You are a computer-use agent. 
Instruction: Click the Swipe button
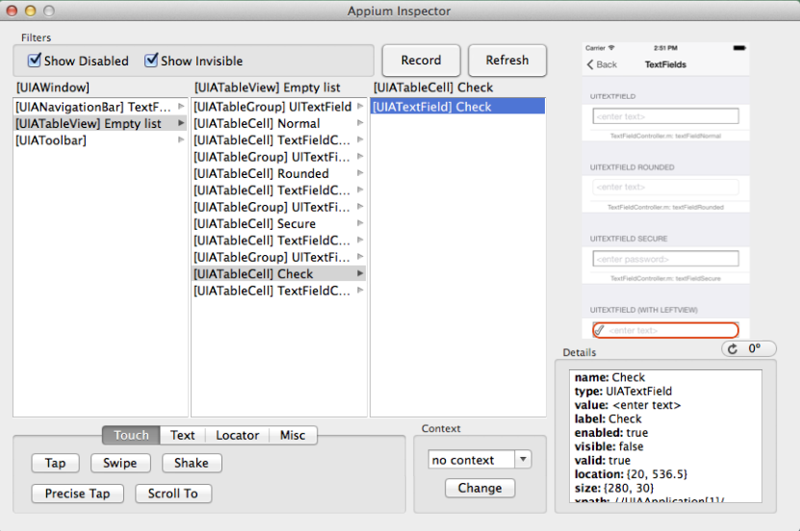click(120, 464)
